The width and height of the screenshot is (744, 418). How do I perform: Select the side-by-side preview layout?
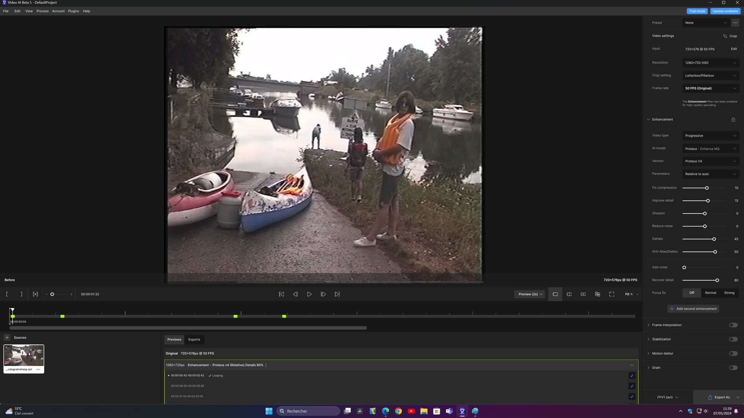pyautogui.click(x=583, y=294)
